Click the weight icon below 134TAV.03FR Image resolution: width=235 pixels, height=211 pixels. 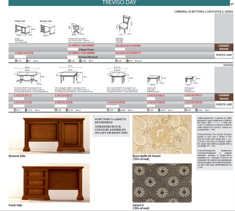[x=119, y=110]
